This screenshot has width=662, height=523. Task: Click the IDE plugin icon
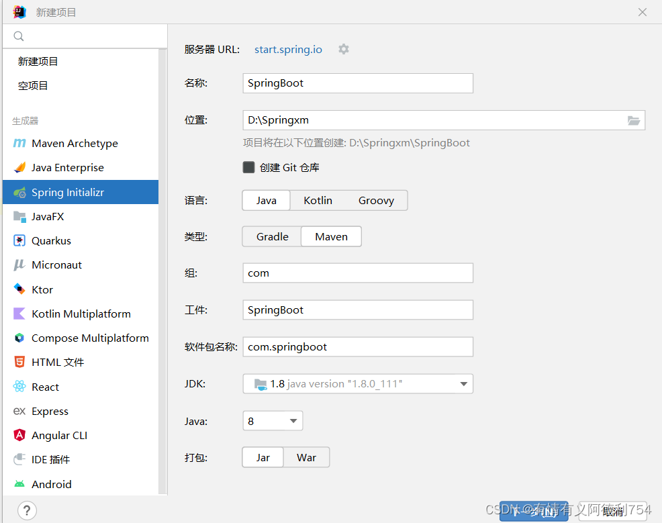pyautogui.click(x=19, y=459)
